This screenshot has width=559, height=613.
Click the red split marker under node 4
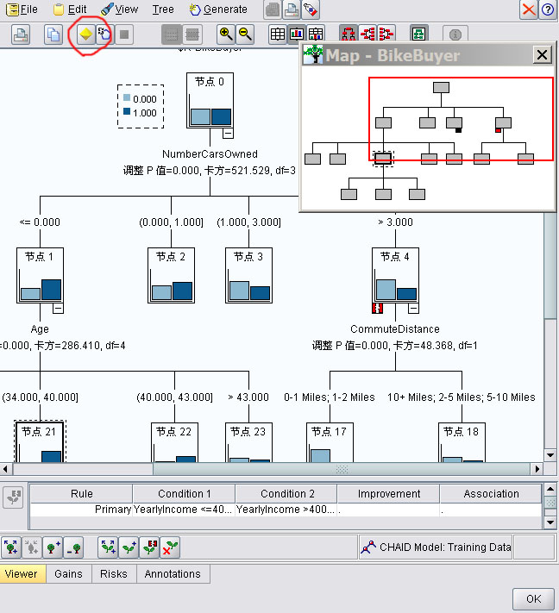(377, 309)
